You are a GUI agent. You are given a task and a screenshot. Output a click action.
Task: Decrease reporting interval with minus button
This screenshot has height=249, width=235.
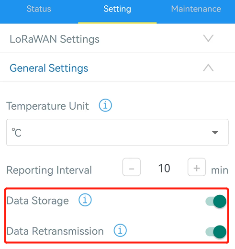(x=132, y=167)
